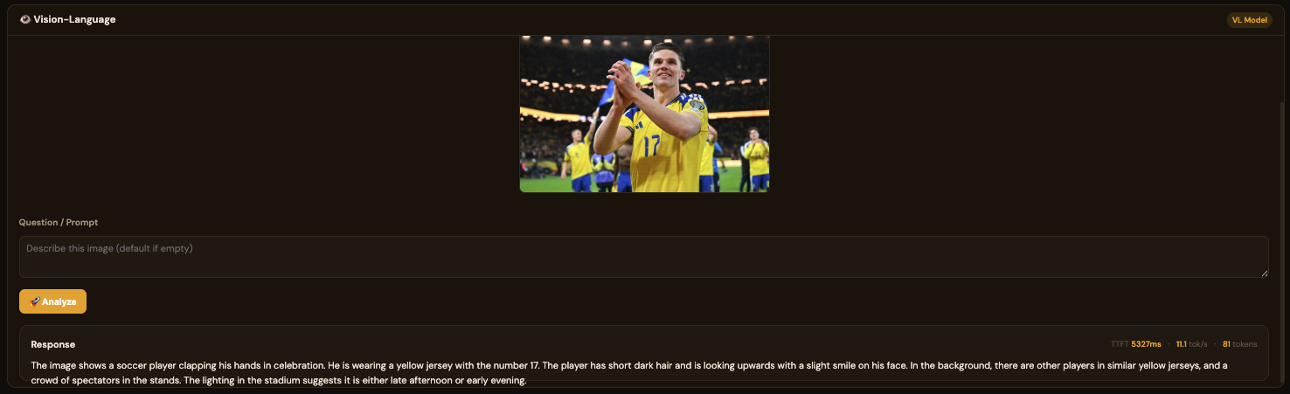Click inside the response description text
Screen dimensions: 1290x394
tap(629, 373)
